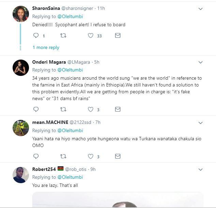This screenshot has height=208, width=216.
Task: Reply to Onderi Magara's tweet
Action: pyautogui.click(x=36, y=109)
